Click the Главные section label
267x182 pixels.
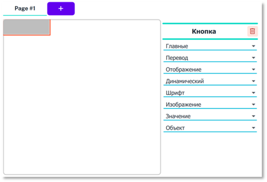point(177,46)
